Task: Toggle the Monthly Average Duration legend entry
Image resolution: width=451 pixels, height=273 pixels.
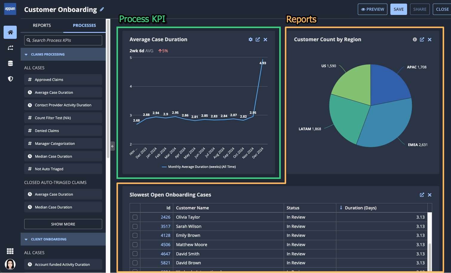Action: pos(199,167)
